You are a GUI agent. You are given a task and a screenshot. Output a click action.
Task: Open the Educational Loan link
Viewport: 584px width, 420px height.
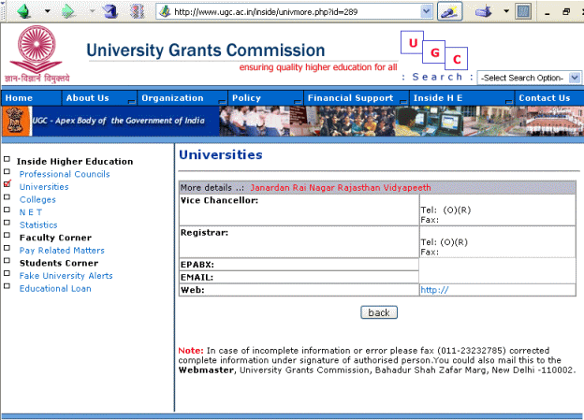(55, 288)
